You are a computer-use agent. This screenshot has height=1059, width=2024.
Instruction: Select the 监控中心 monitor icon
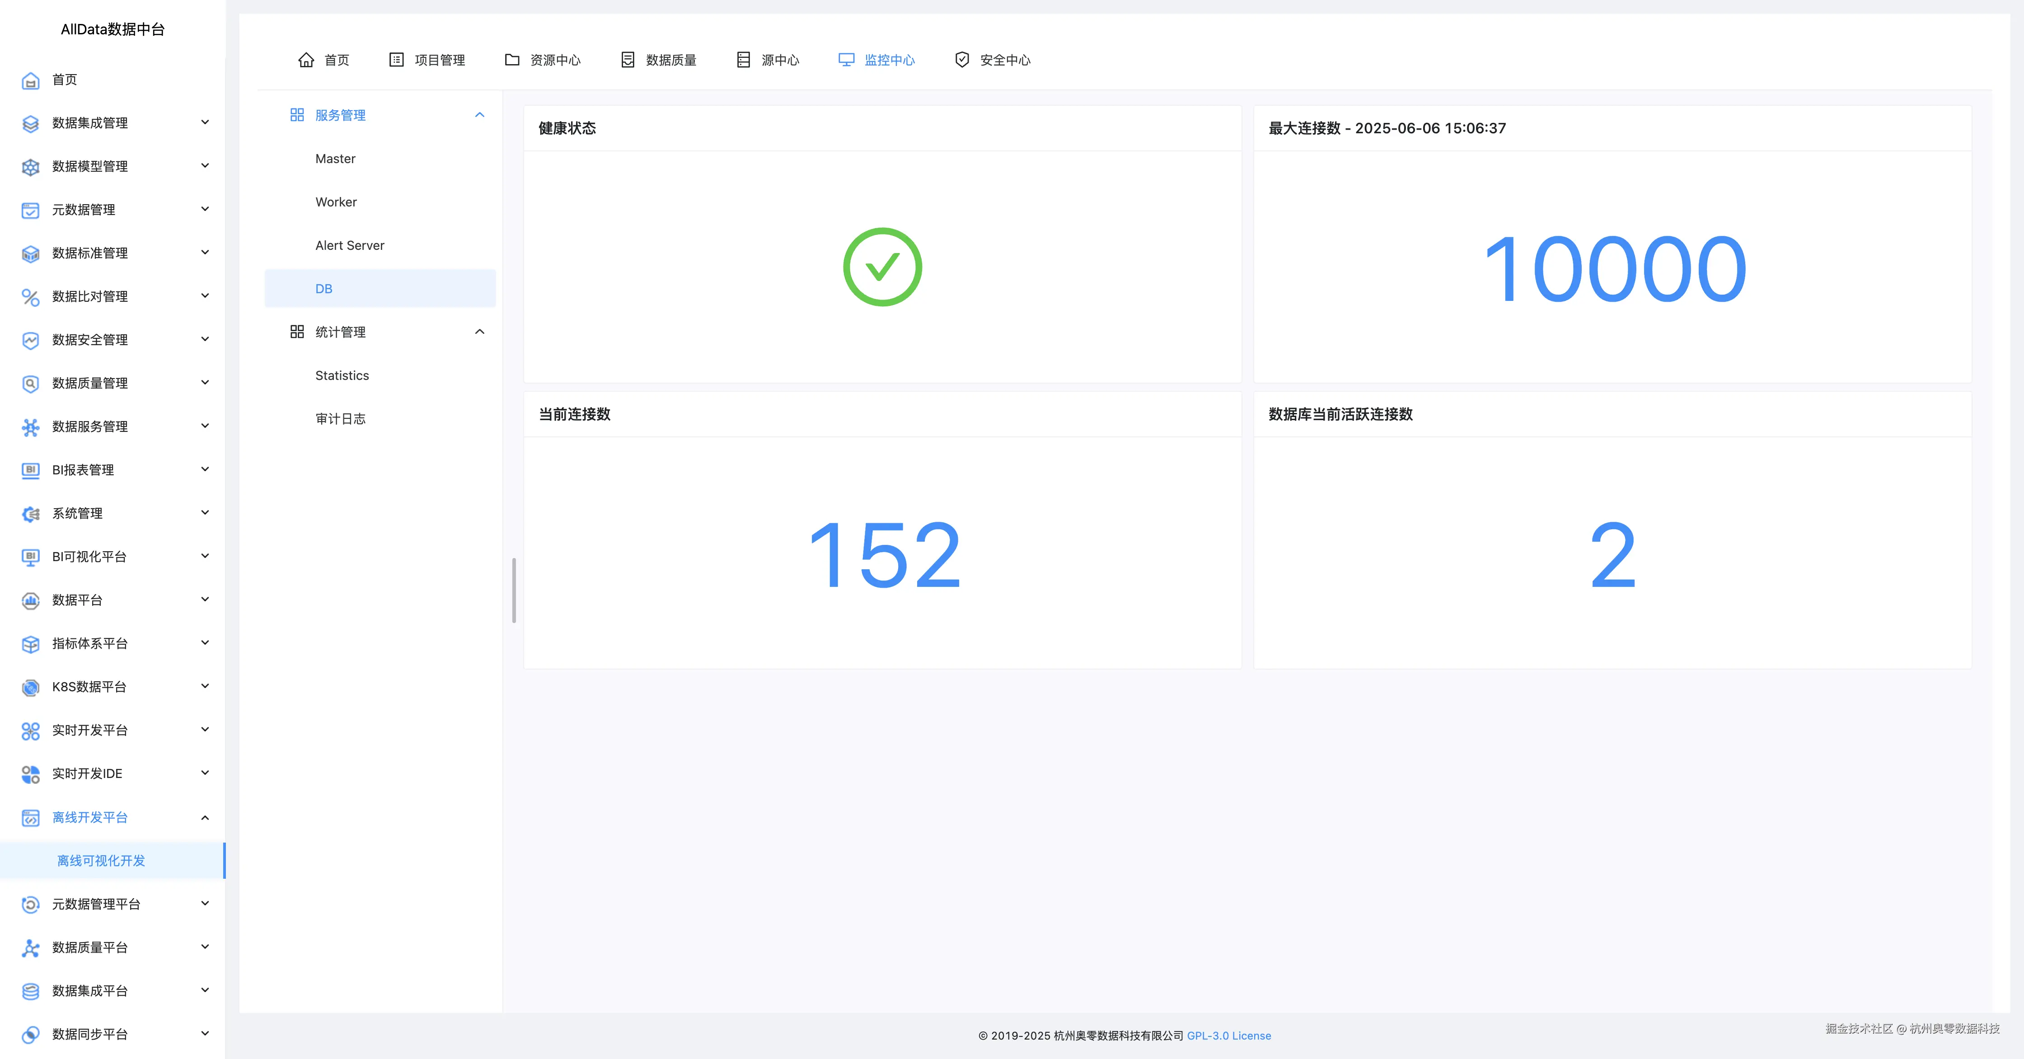pyautogui.click(x=845, y=59)
